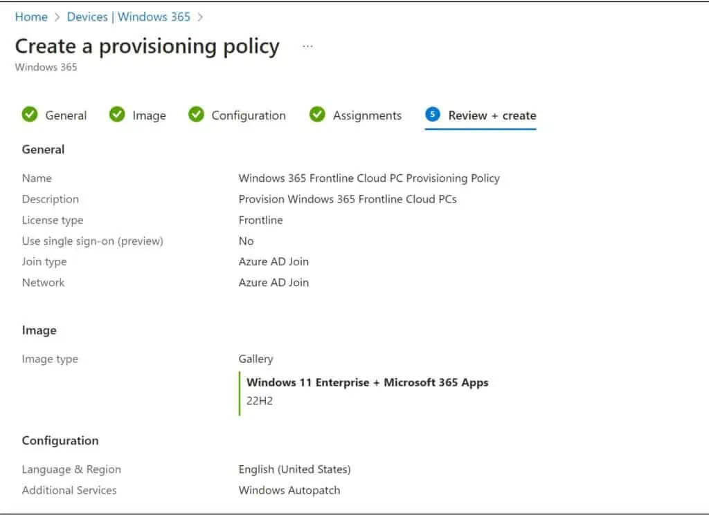Click the 'Language & Region' label
709x515 pixels.
pyautogui.click(x=71, y=469)
